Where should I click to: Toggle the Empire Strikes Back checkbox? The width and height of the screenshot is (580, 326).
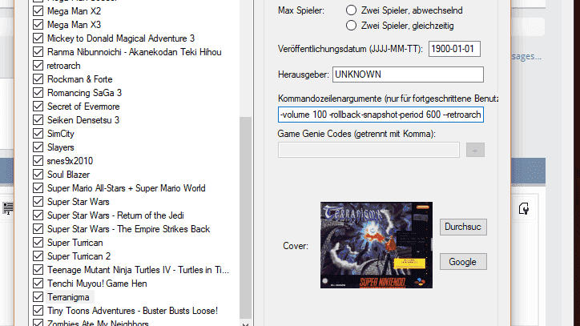click(x=38, y=229)
